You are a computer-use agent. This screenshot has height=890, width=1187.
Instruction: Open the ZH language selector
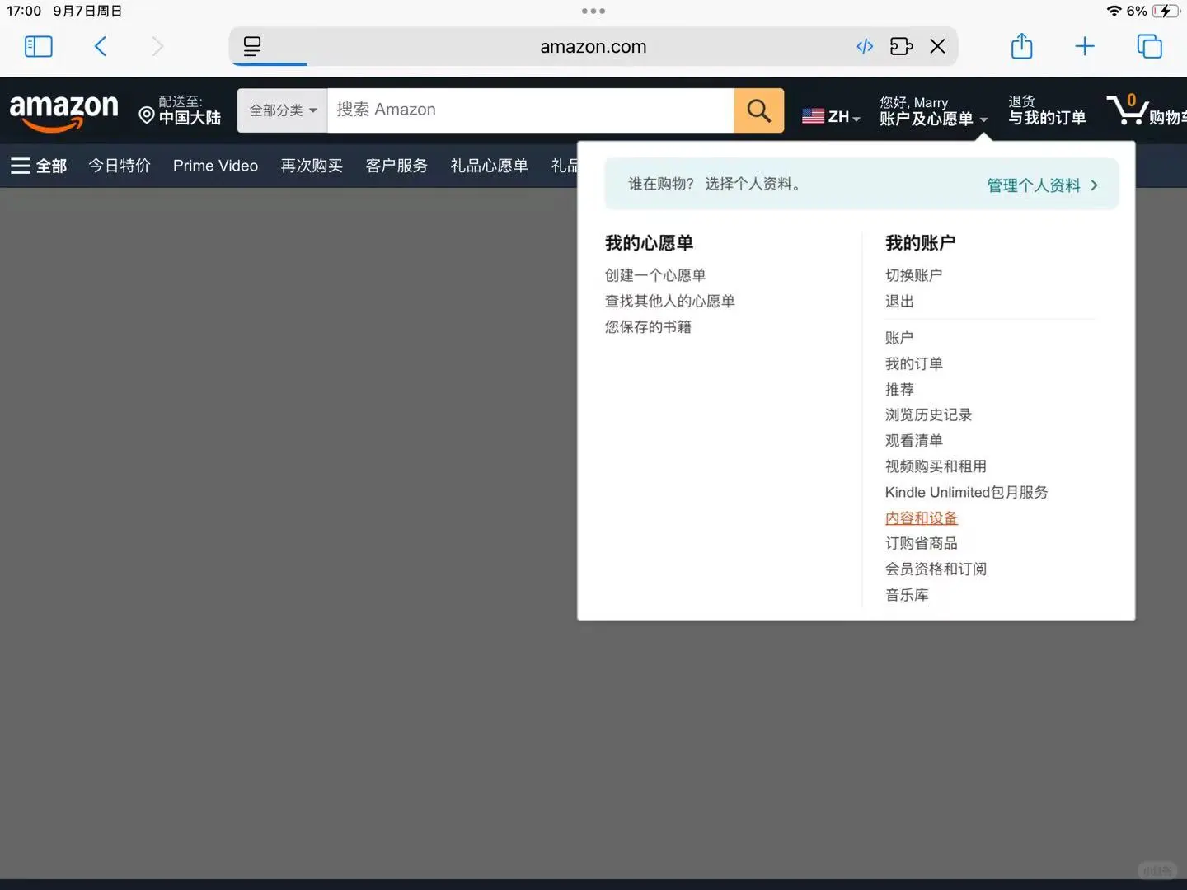(x=832, y=116)
